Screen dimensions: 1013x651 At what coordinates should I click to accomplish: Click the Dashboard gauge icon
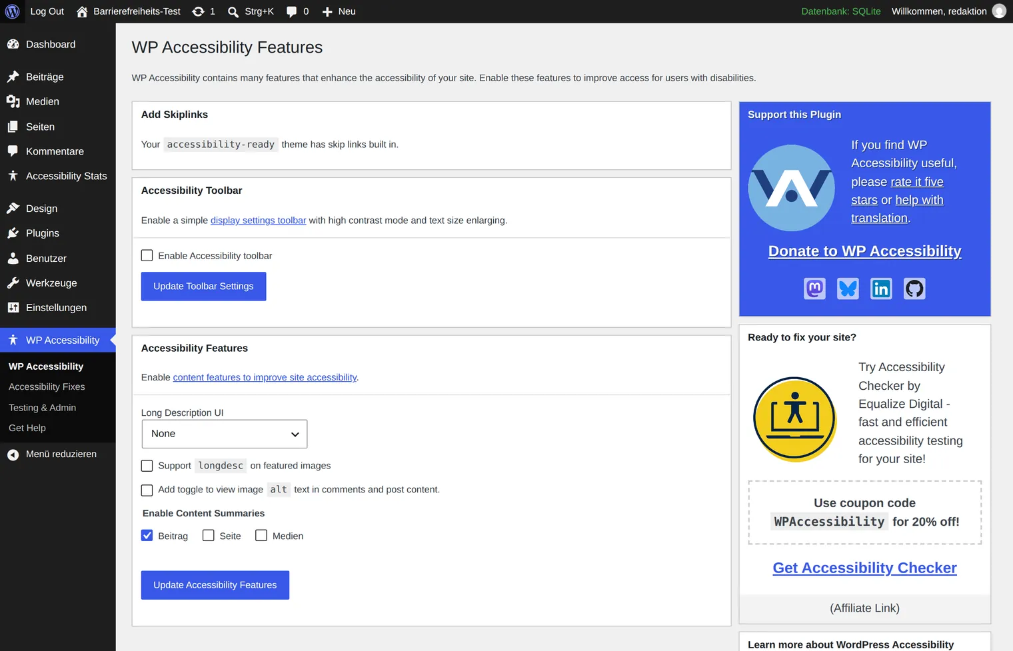point(13,45)
